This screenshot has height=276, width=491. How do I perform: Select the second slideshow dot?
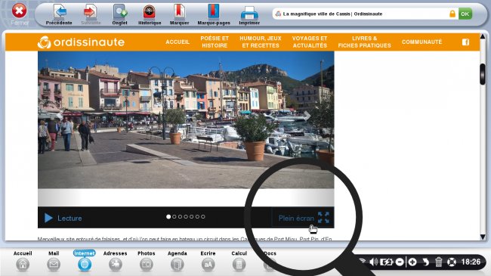pos(174,217)
